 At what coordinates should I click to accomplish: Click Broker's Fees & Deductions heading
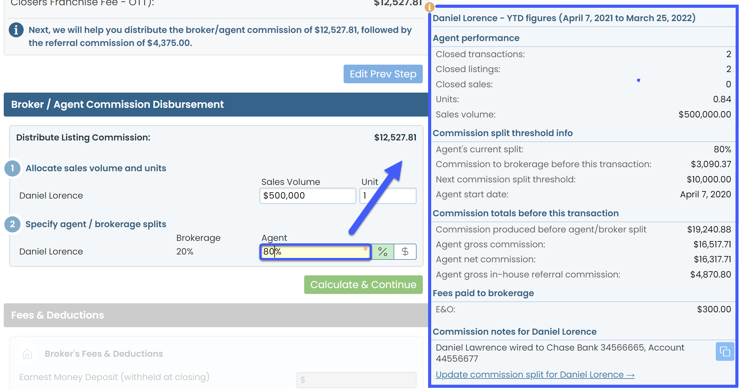[x=104, y=354]
